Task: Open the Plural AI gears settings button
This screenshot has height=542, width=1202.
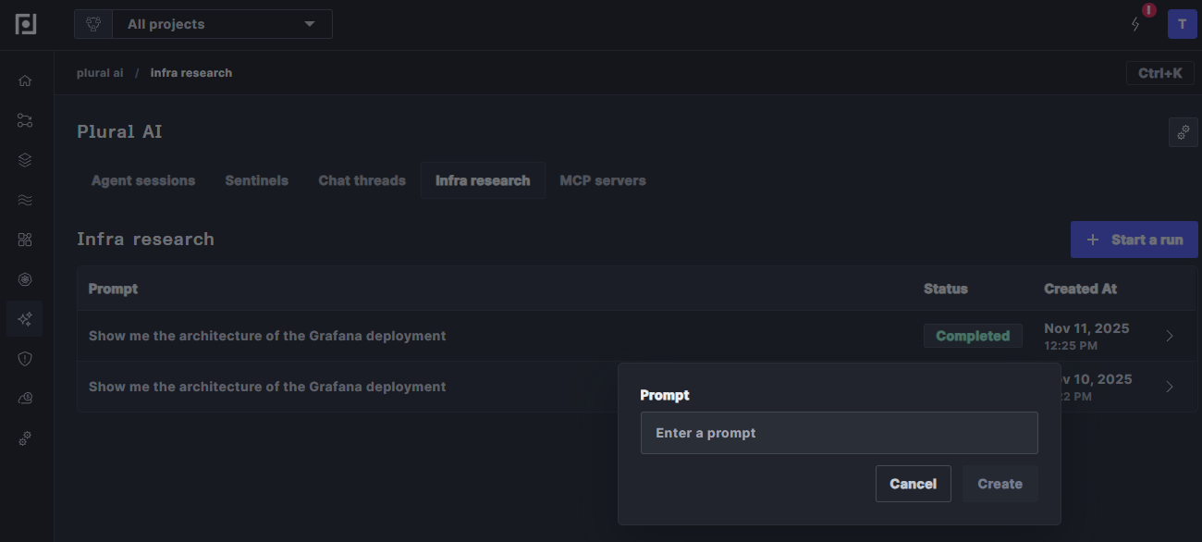Action: point(1183,132)
